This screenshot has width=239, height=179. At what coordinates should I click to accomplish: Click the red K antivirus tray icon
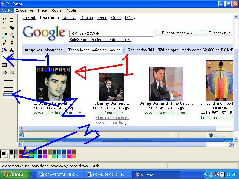(216, 175)
